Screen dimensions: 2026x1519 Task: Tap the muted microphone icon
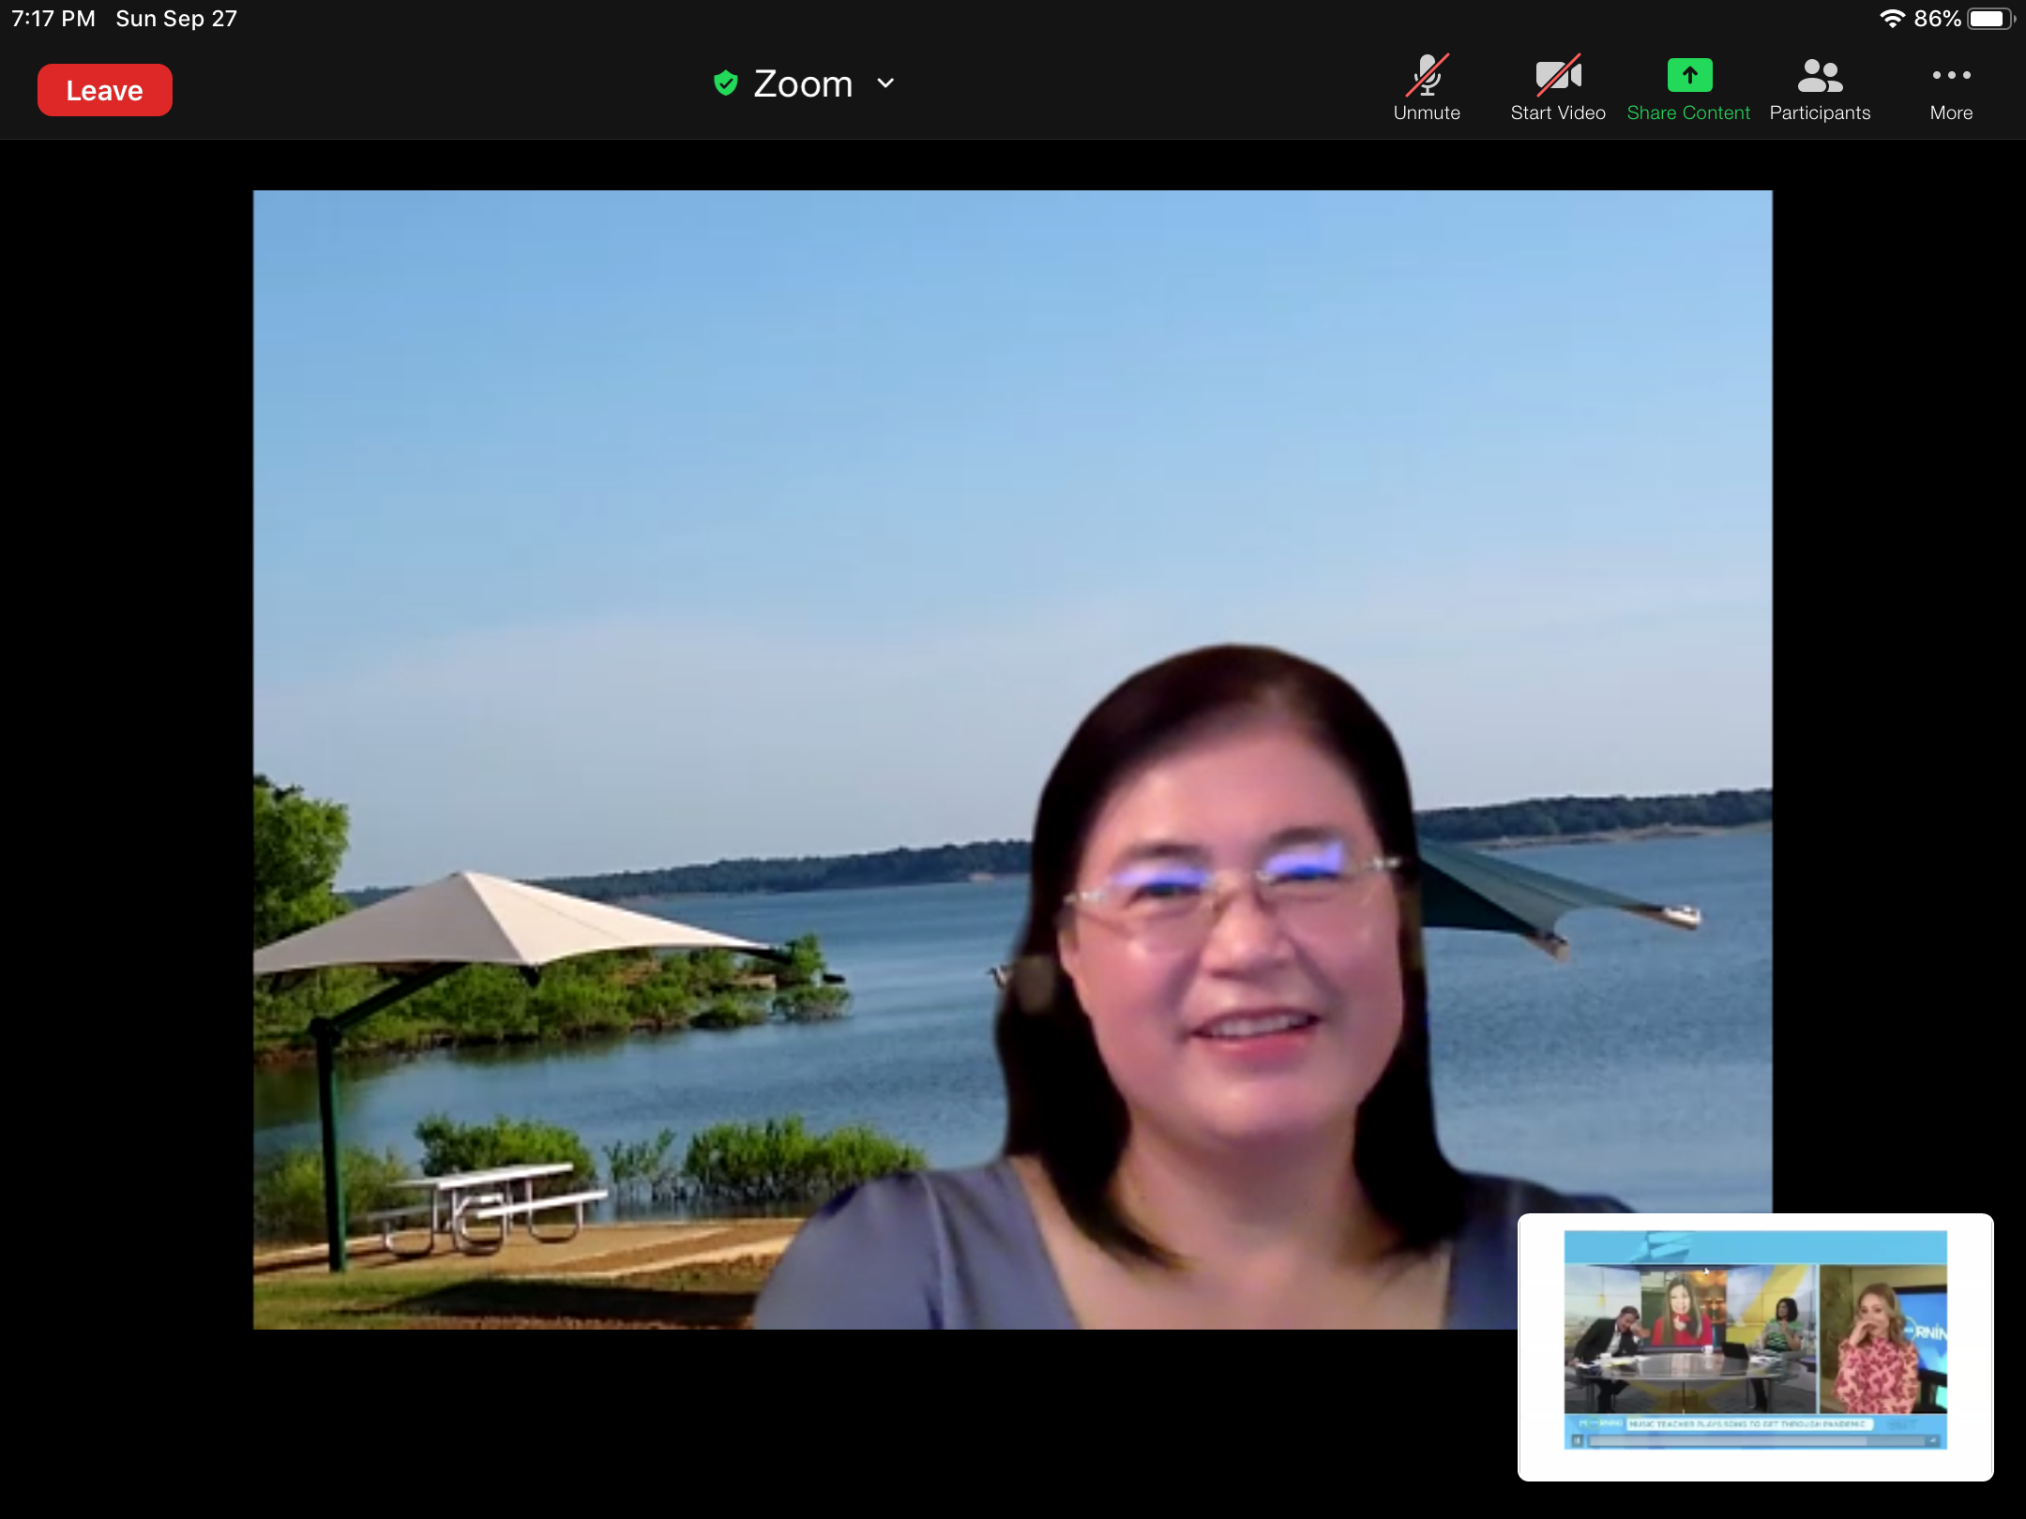(1427, 75)
